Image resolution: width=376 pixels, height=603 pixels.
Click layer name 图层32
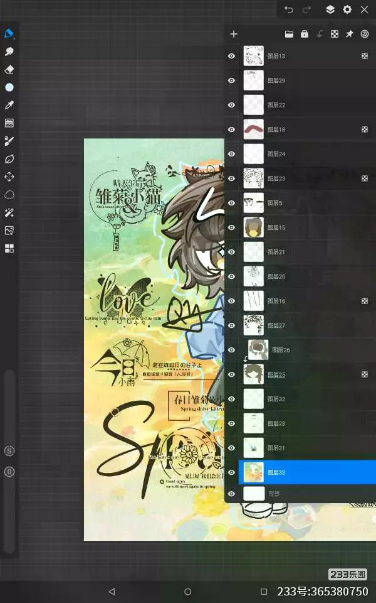coord(276,399)
